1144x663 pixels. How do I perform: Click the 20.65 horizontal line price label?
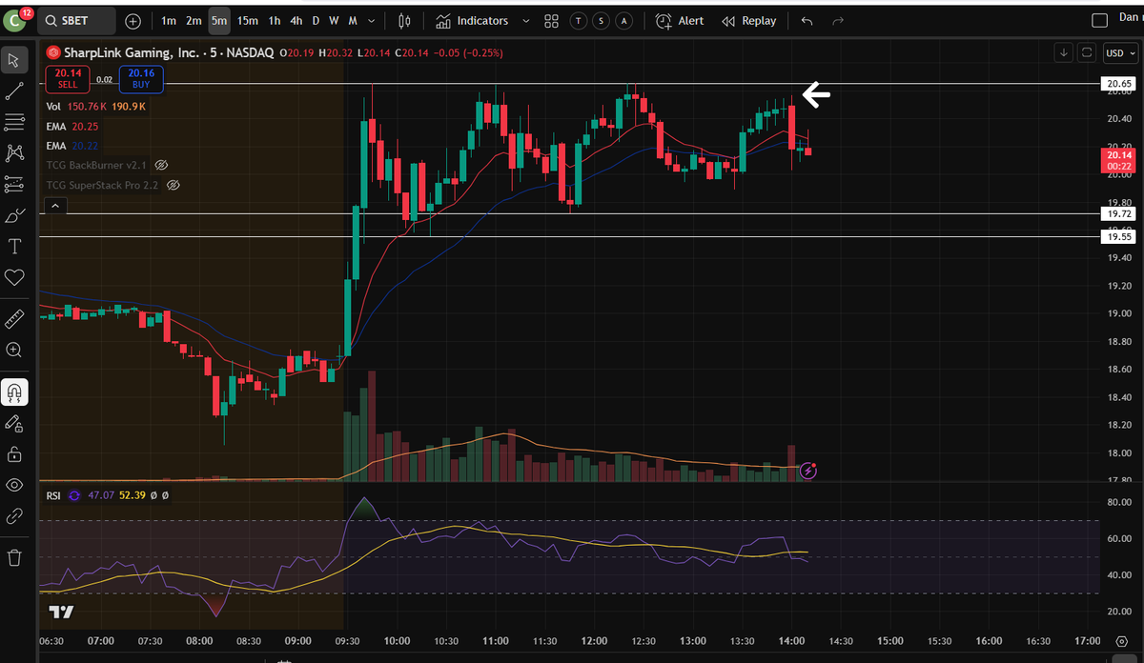pyautogui.click(x=1119, y=84)
